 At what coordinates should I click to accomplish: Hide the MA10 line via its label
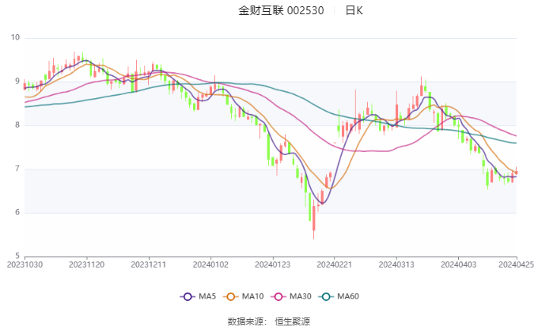point(252,296)
